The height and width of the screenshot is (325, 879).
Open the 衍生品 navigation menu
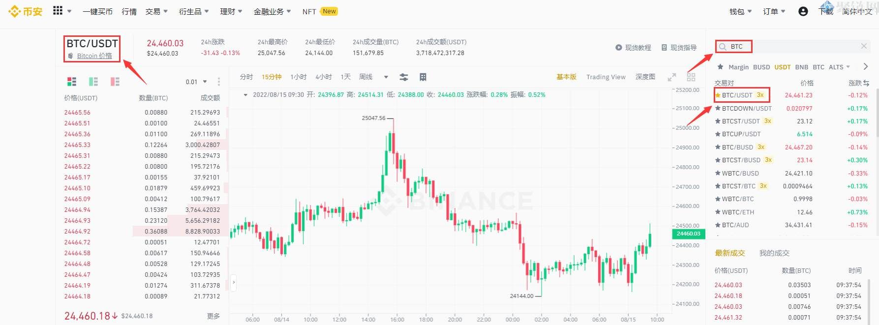[193, 11]
